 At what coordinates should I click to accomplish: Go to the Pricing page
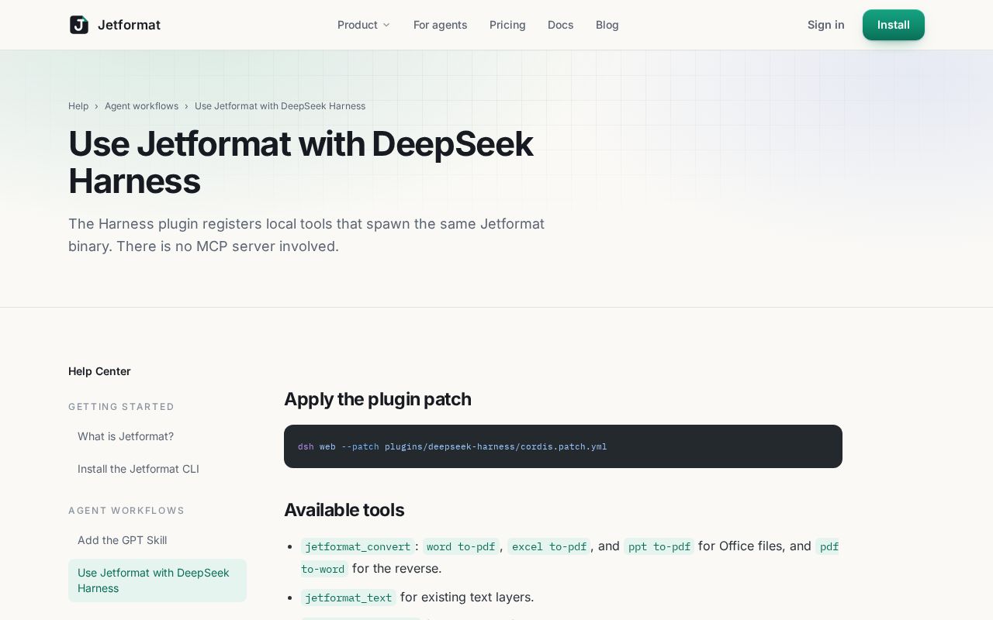pos(507,25)
